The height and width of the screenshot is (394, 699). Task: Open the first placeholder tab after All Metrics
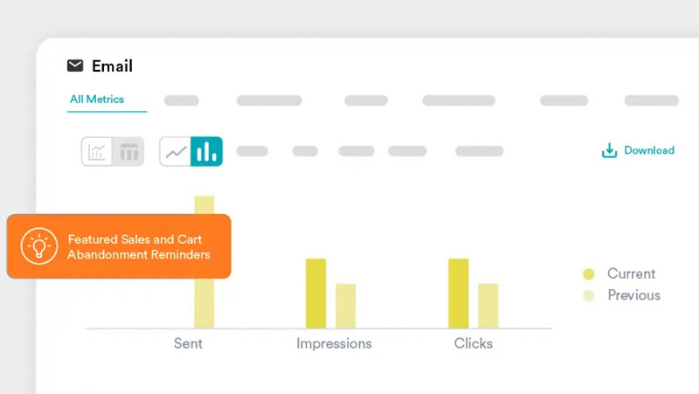pyautogui.click(x=182, y=100)
